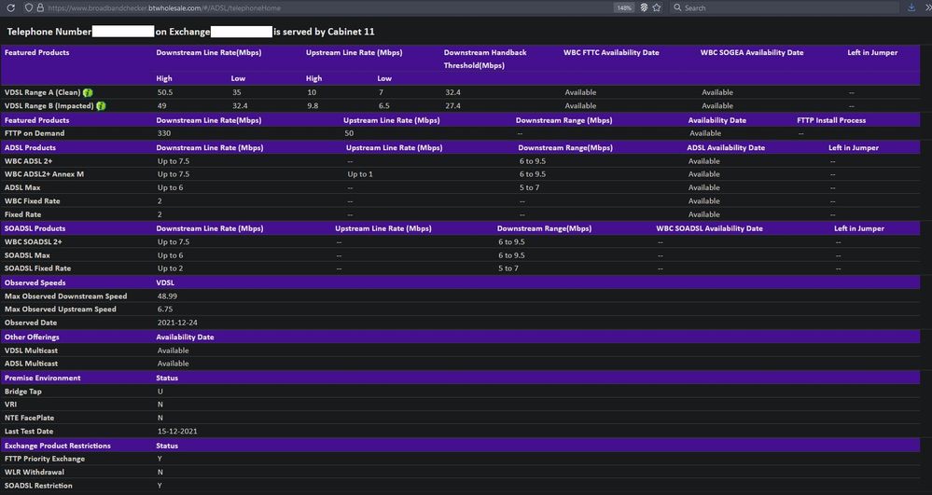
Task: Click the 'Bridge Tap' row label
Action: tap(23, 392)
